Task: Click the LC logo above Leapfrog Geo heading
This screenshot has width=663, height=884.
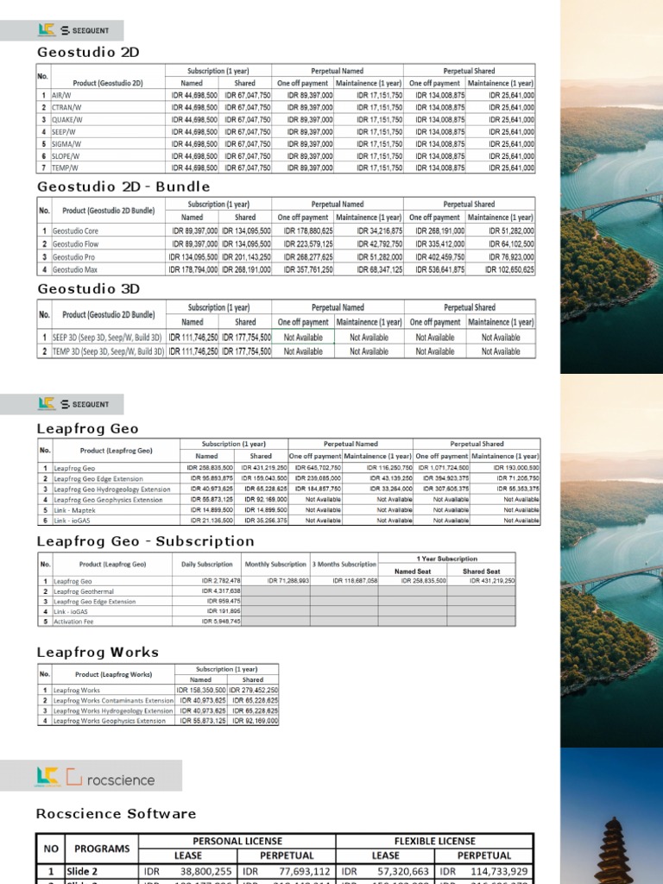Action: (x=47, y=404)
